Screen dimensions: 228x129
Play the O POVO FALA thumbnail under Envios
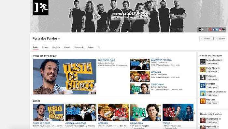146,112
